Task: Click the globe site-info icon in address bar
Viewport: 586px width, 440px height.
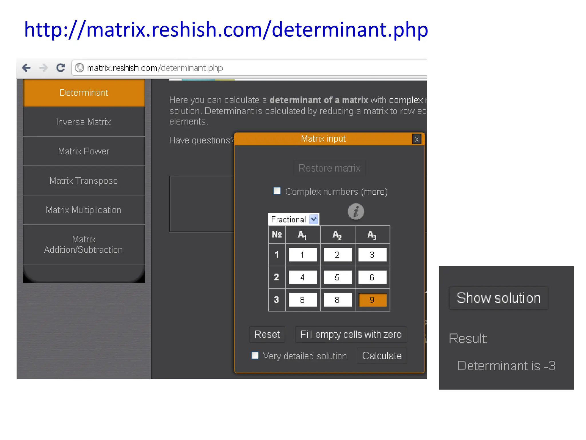Action: click(79, 68)
